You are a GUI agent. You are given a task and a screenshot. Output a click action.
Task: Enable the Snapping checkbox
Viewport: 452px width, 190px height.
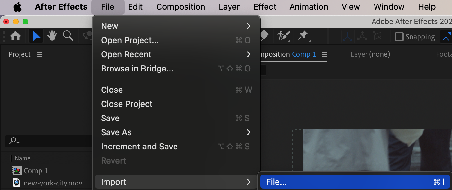click(399, 37)
